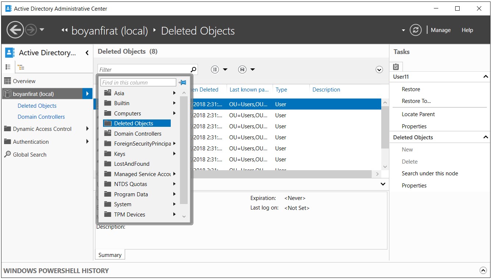Click the Filter text box

tap(144, 69)
